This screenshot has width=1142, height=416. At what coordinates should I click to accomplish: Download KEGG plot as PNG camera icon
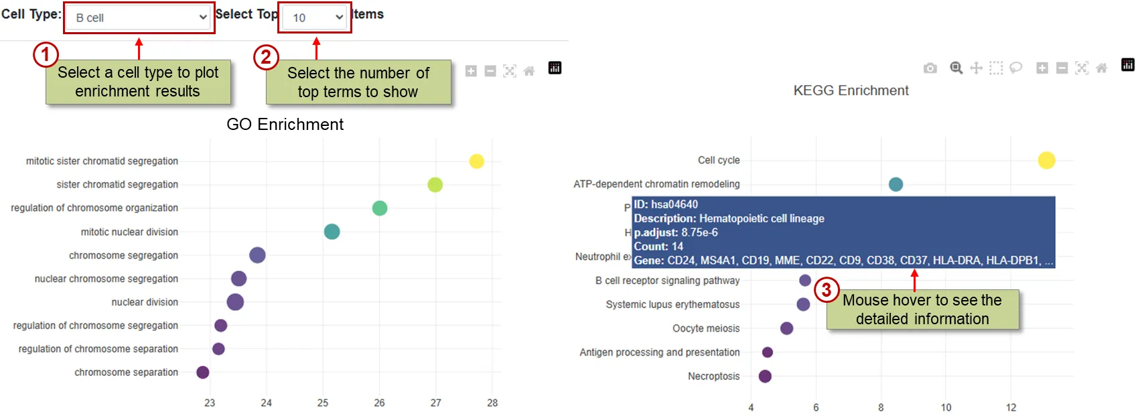930,68
